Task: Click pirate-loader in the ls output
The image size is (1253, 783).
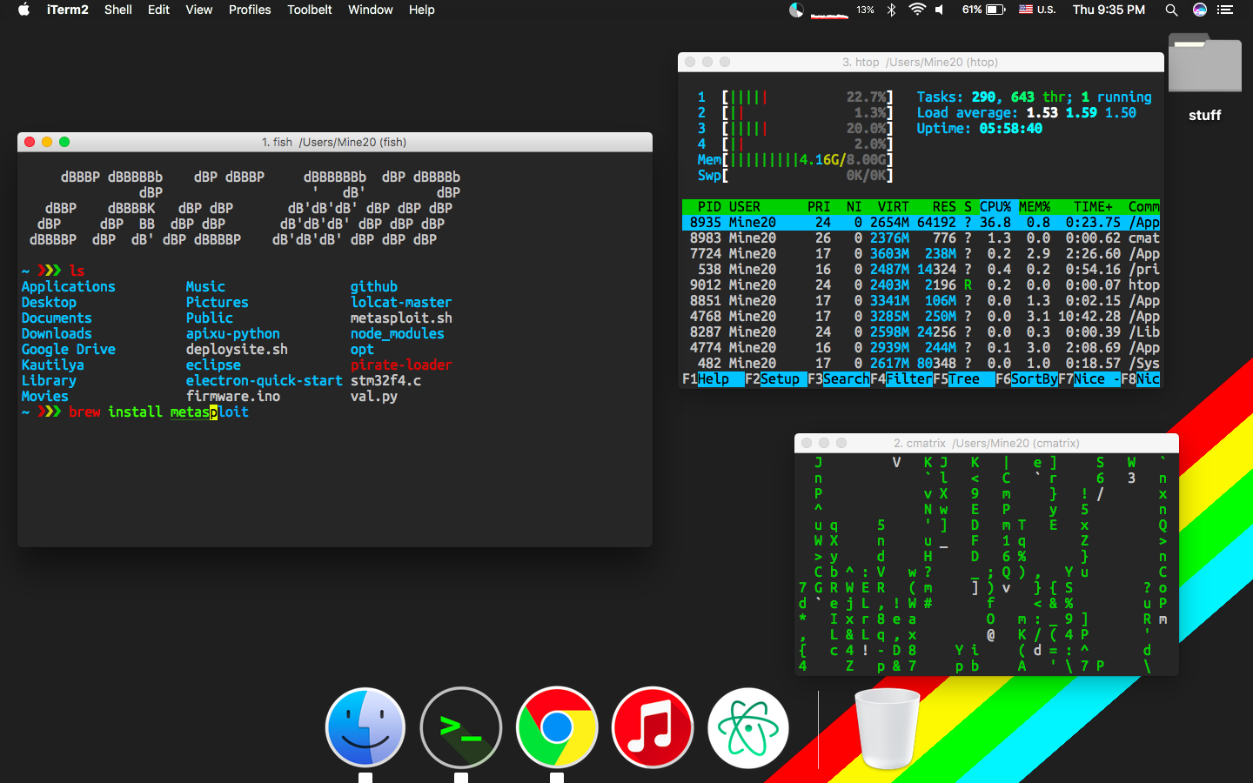Action: coord(401,365)
